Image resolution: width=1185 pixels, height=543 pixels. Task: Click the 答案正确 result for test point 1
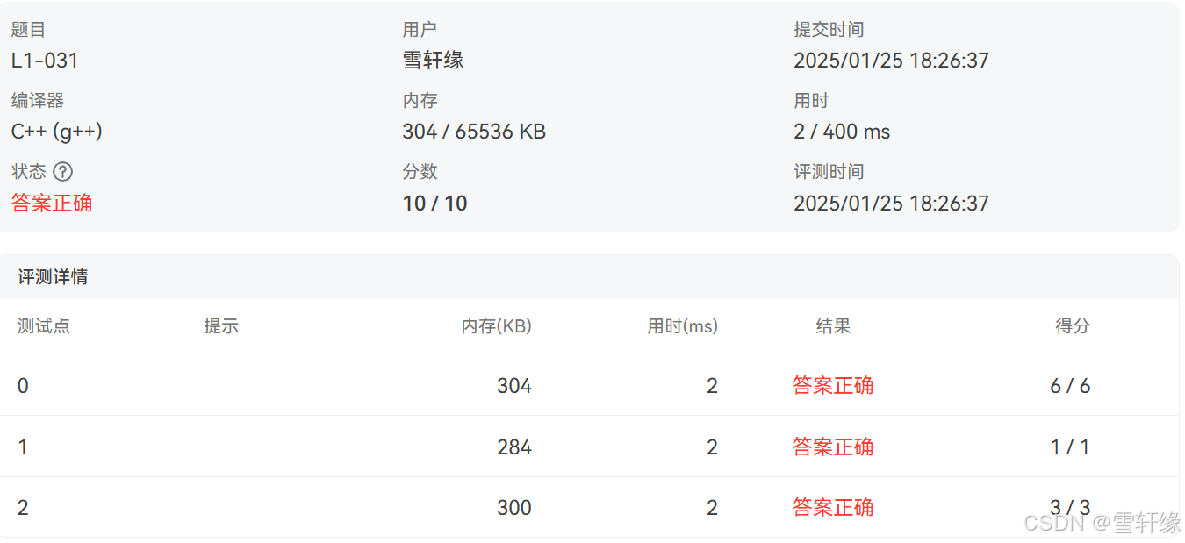[831, 447]
